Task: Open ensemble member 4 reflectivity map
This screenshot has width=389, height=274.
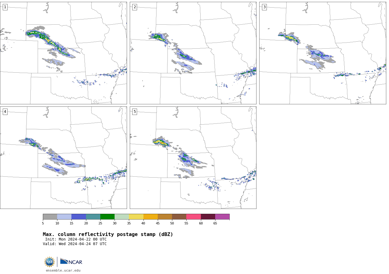Action: click(x=63, y=158)
